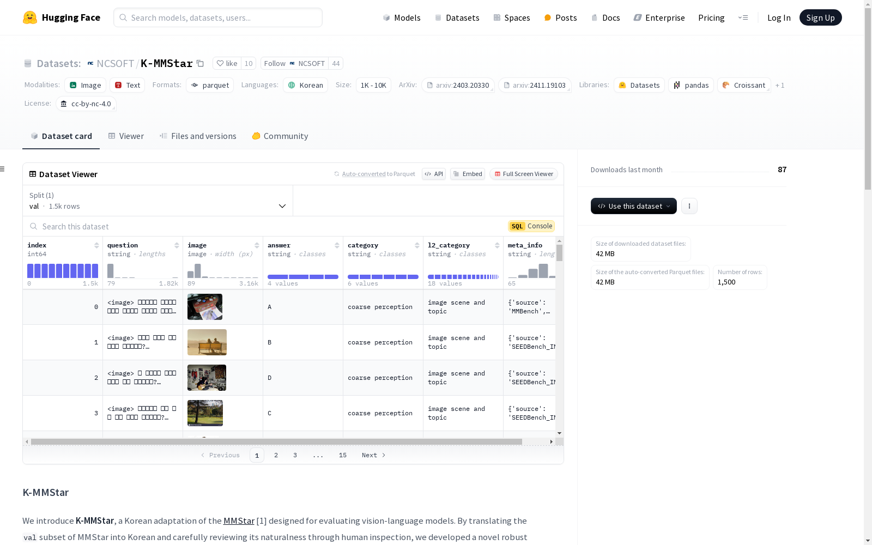Open the MMStar link in description
Image resolution: width=872 pixels, height=545 pixels.
point(239,521)
